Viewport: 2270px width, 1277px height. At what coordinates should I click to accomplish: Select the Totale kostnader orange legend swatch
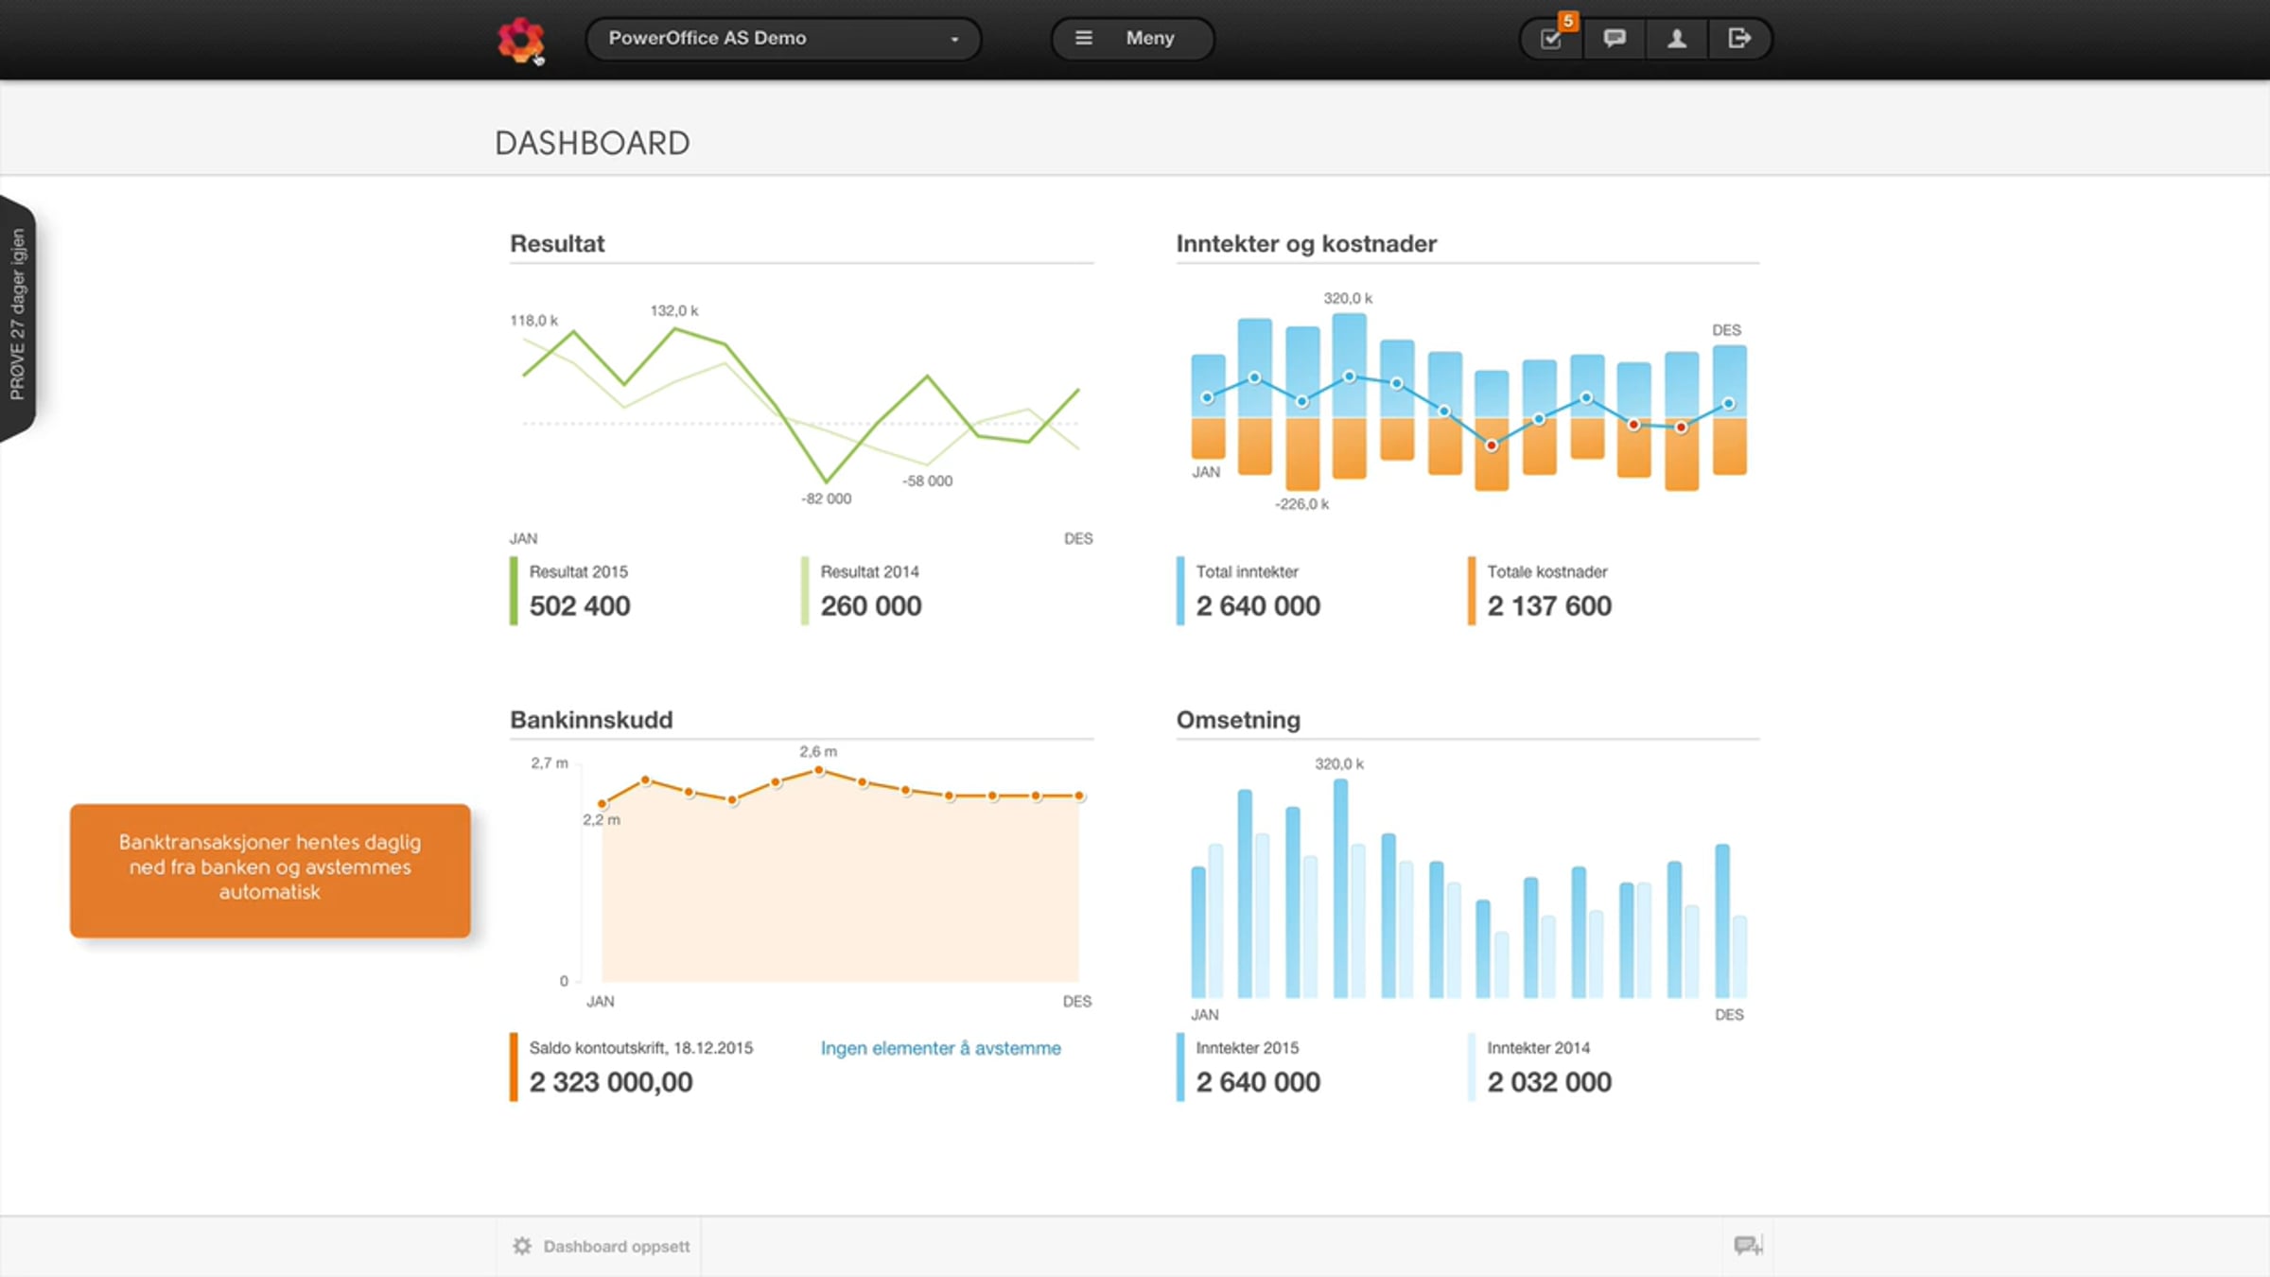coord(1472,590)
